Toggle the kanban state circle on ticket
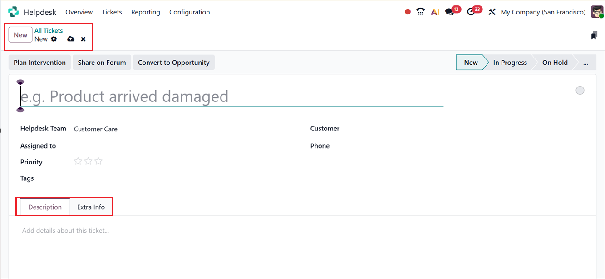Viewport: 605px width, 279px height. [x=580, y=91]
